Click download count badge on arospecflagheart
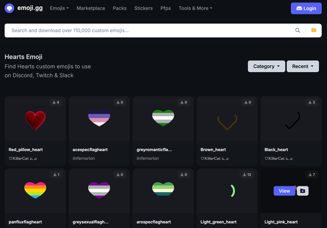Screen dimensions: 327x228 (184, 175)
